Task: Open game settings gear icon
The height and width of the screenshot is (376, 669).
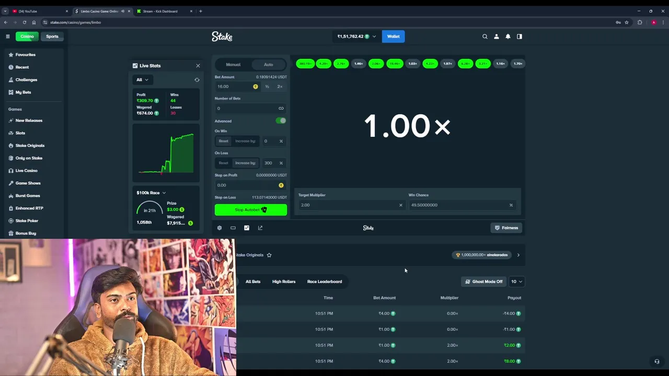Action: coord(220,228)
